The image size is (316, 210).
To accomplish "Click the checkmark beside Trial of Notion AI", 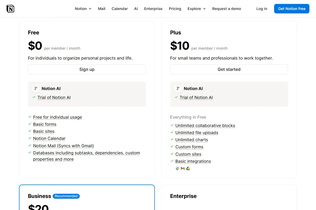I will 34,97.
